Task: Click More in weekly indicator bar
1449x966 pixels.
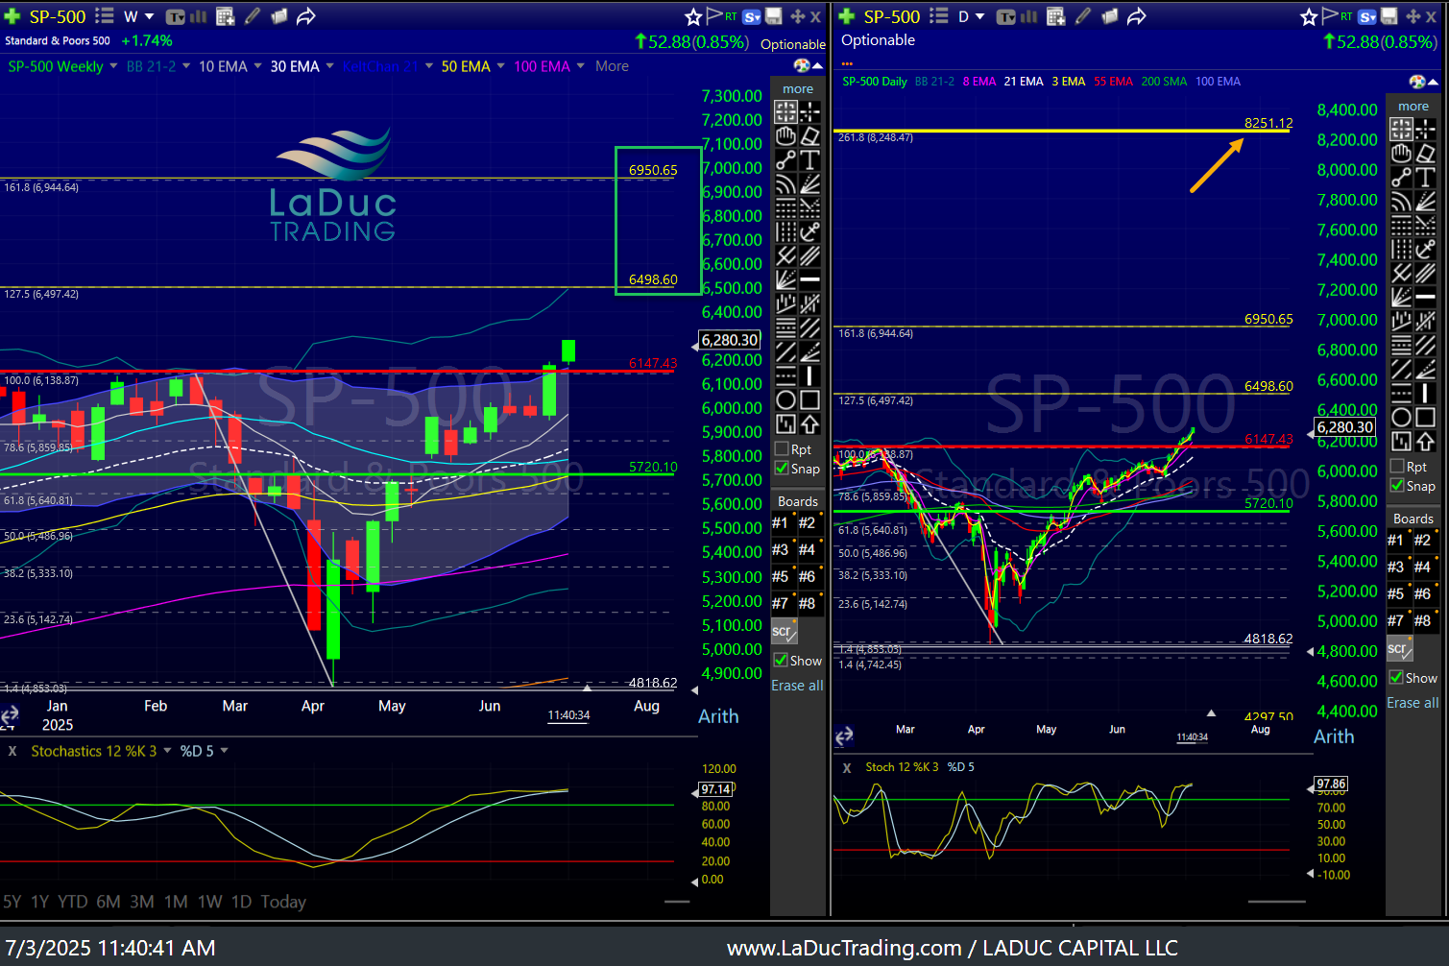Action: tap(612, 66)
